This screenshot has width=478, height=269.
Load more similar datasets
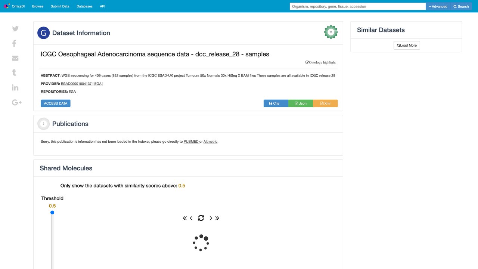pyautogui.click(x=407, y=45)
